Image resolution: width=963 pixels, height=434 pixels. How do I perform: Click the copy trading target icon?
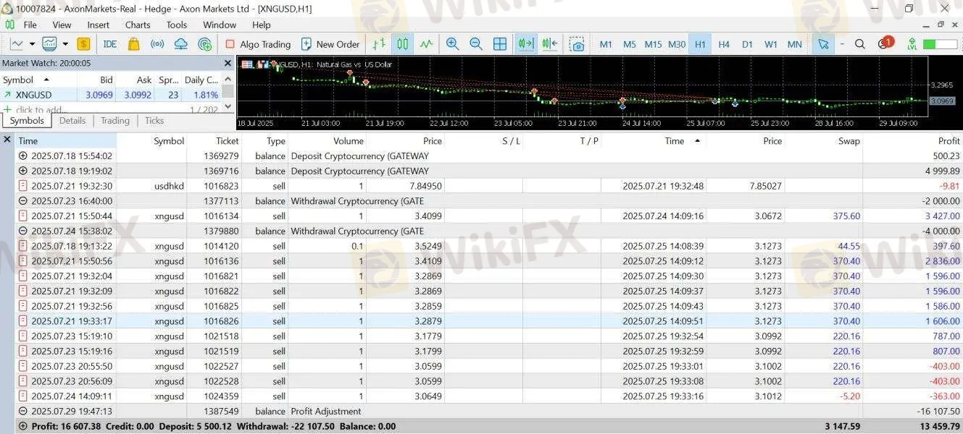pyautogui.click(x=204, y=44)
